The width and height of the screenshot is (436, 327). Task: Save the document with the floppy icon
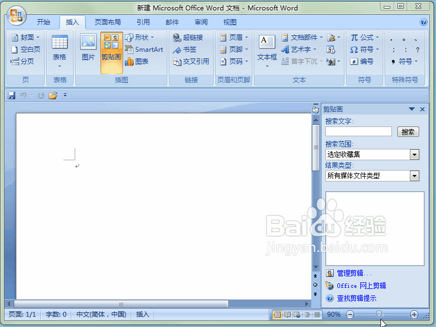point(11,95)
